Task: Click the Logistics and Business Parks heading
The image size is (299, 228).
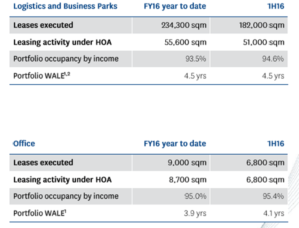Action: [x=65, y=6]
